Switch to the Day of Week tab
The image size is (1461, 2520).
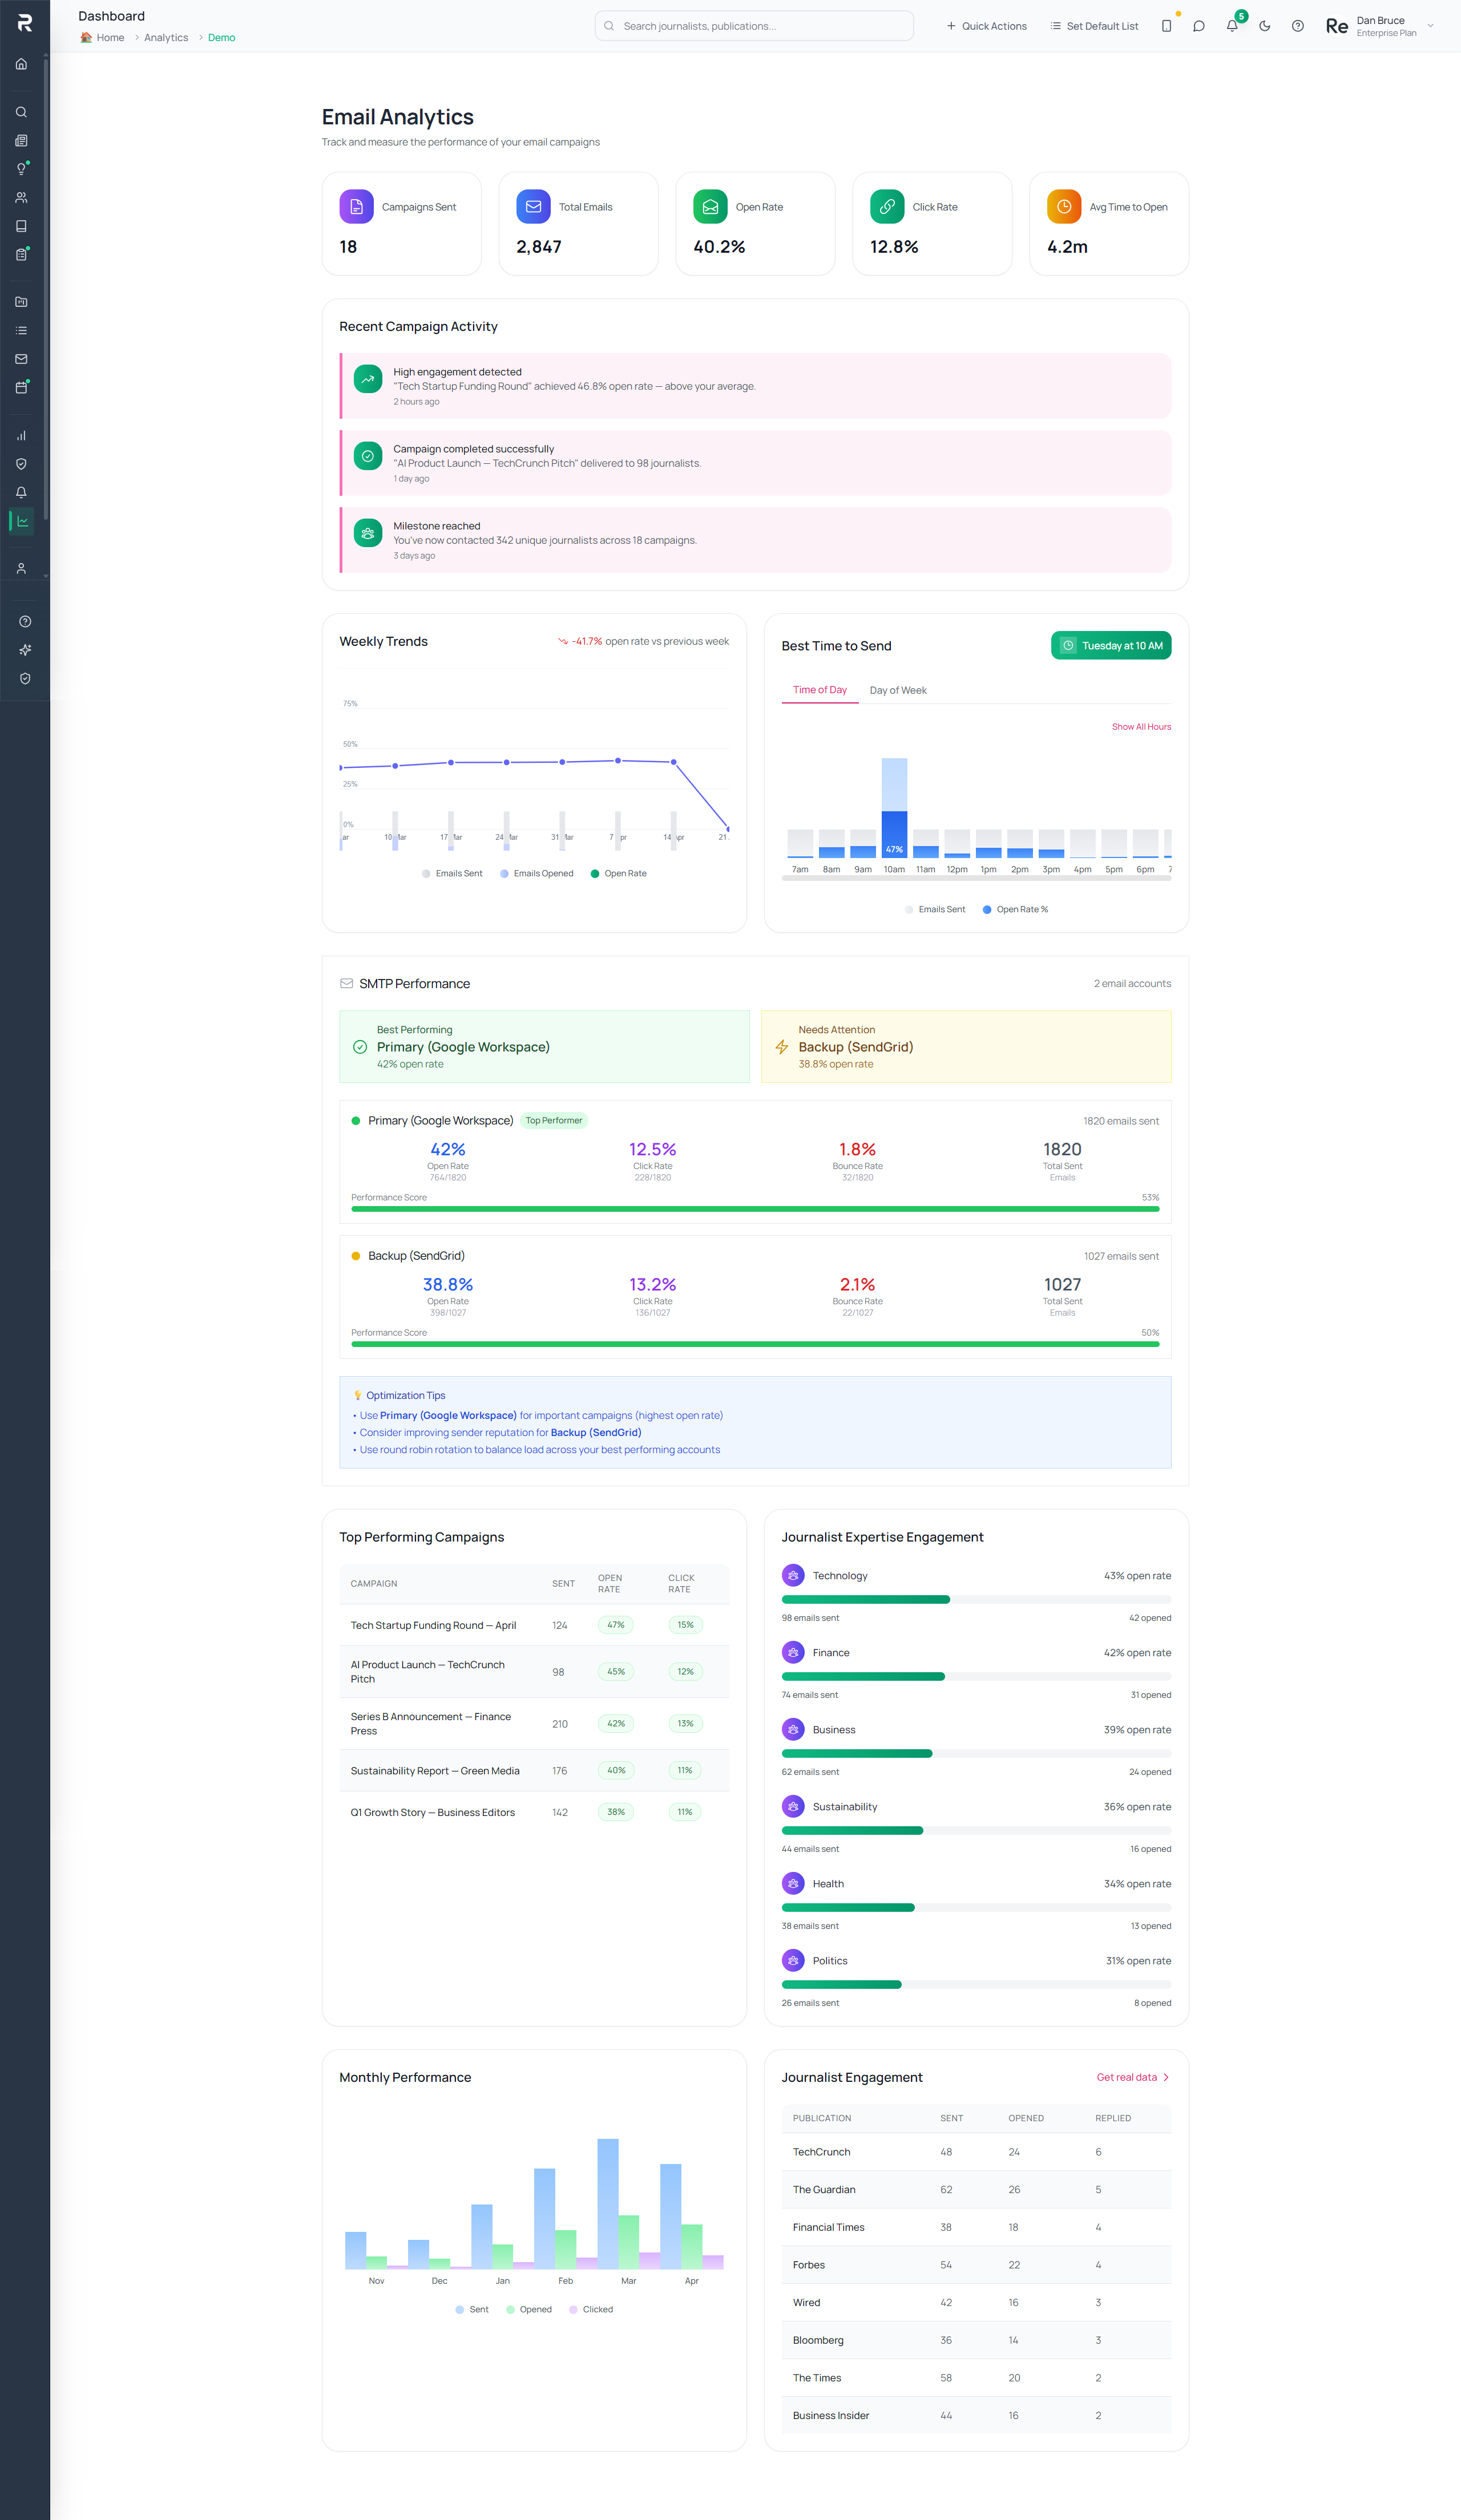point(898,691)
